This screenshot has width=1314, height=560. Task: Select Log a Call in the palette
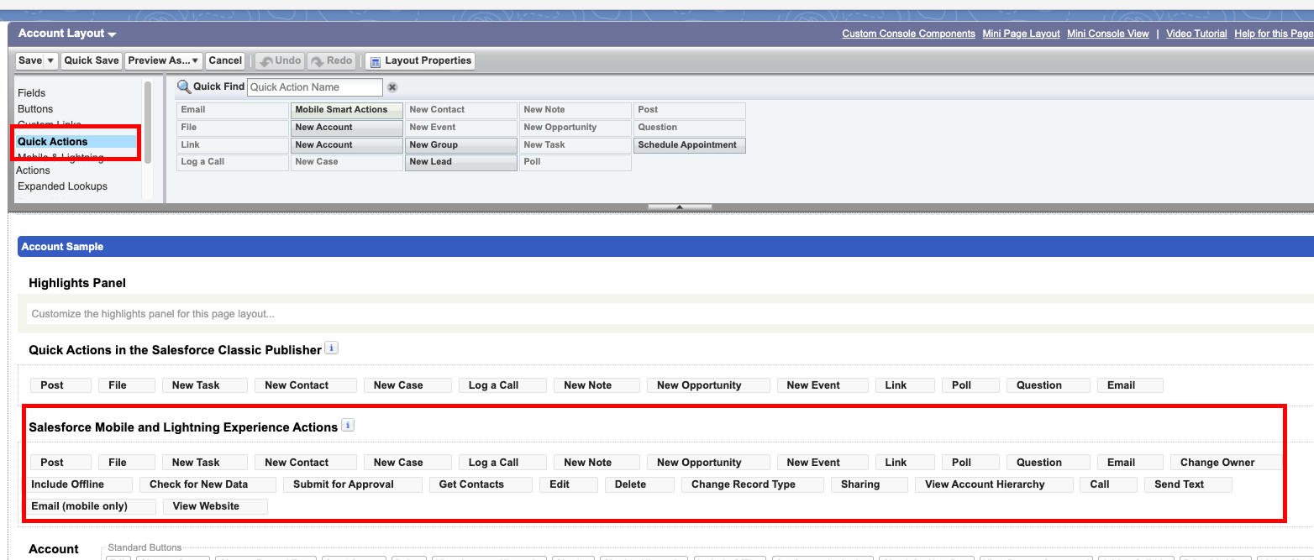[x=233, y=162]
